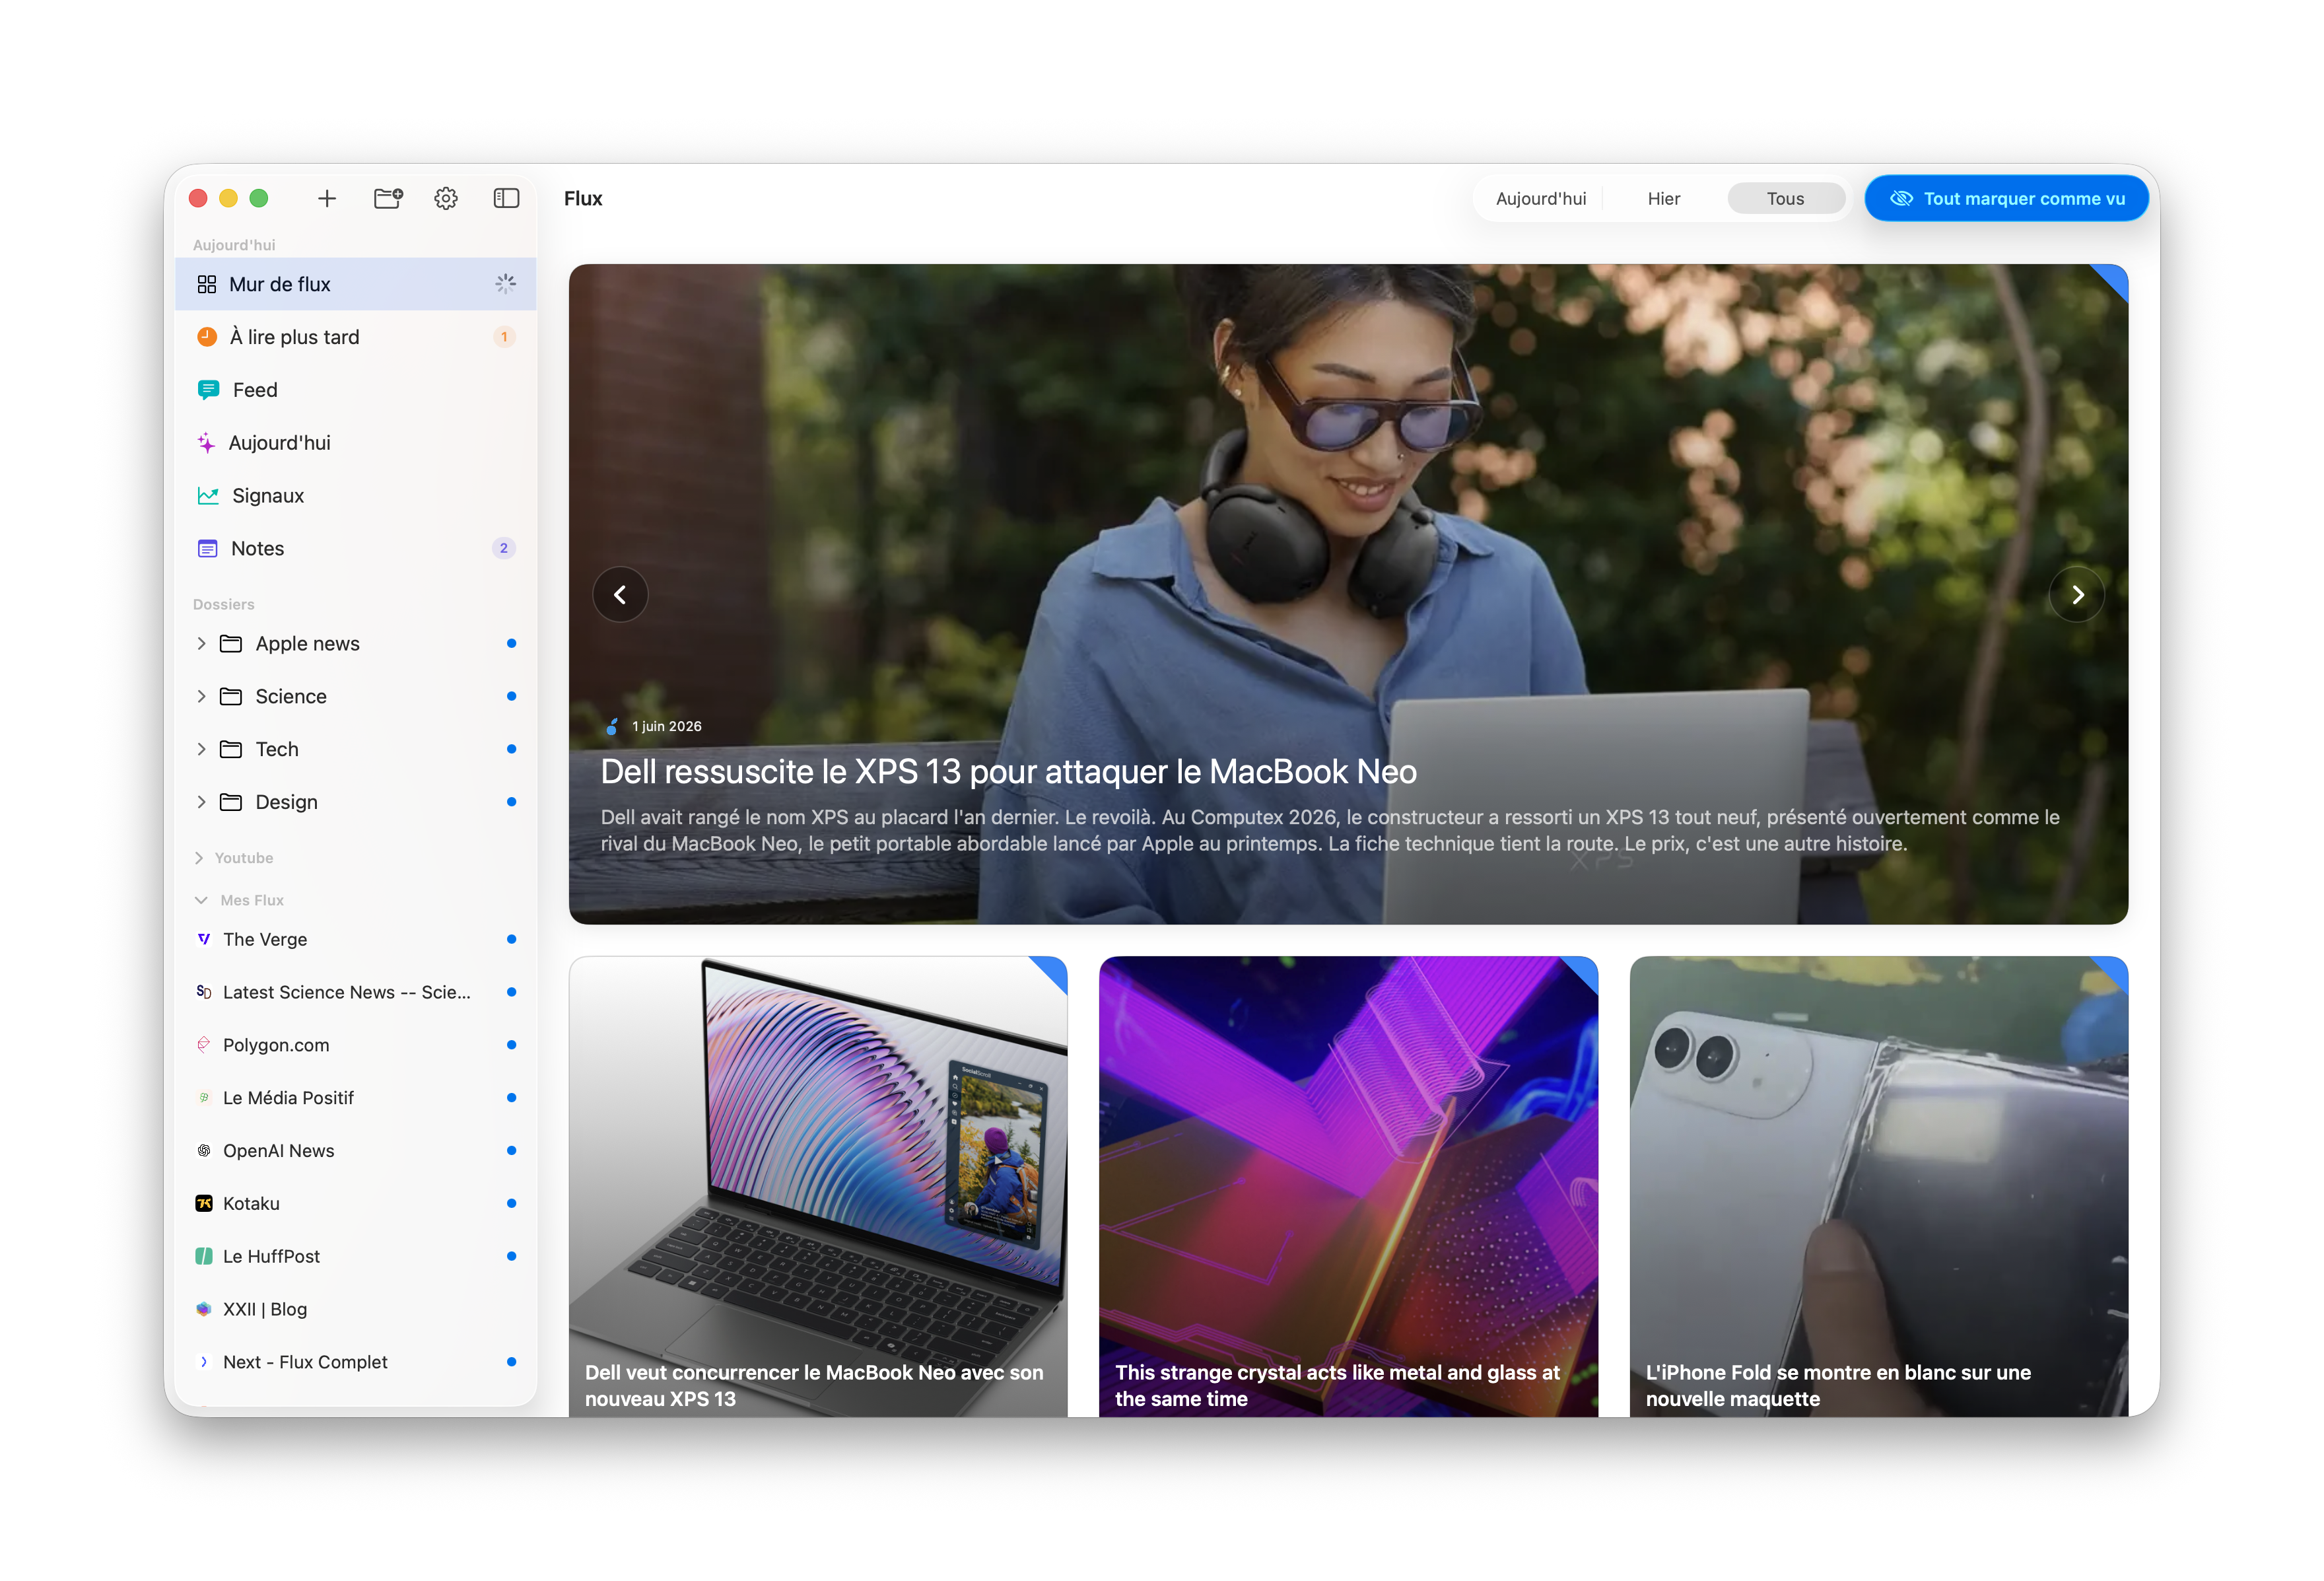
Task: Expand the Tech folder chevron
Action: click(x=201, y=750)
